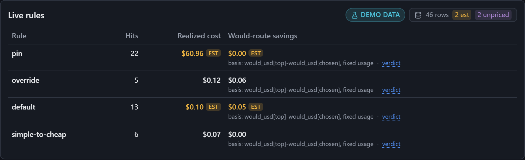Click the EST tag next to $60.96
Image resolution: width=525 pixels, height=160 pixels.
pos(213,53)
